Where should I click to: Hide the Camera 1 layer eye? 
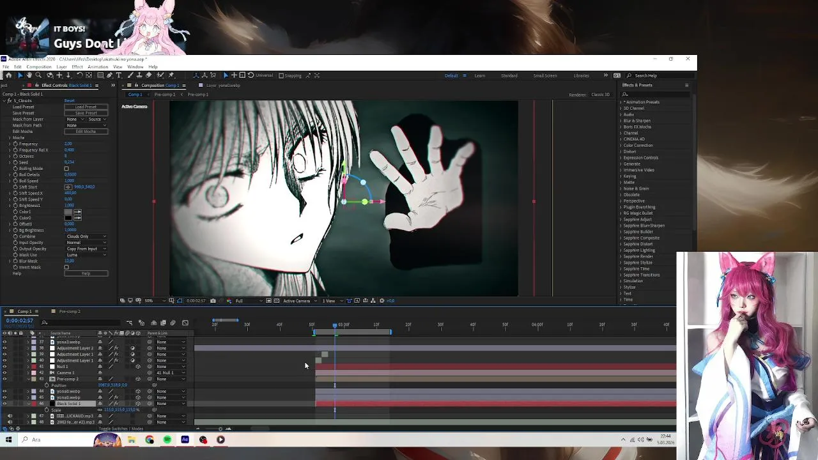pos(4,372)
